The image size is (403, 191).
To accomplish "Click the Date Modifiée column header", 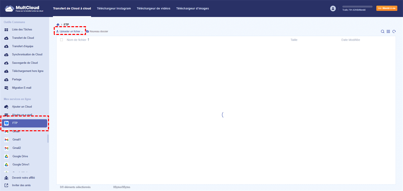I will pyautogui.click(x=351, y=40).
